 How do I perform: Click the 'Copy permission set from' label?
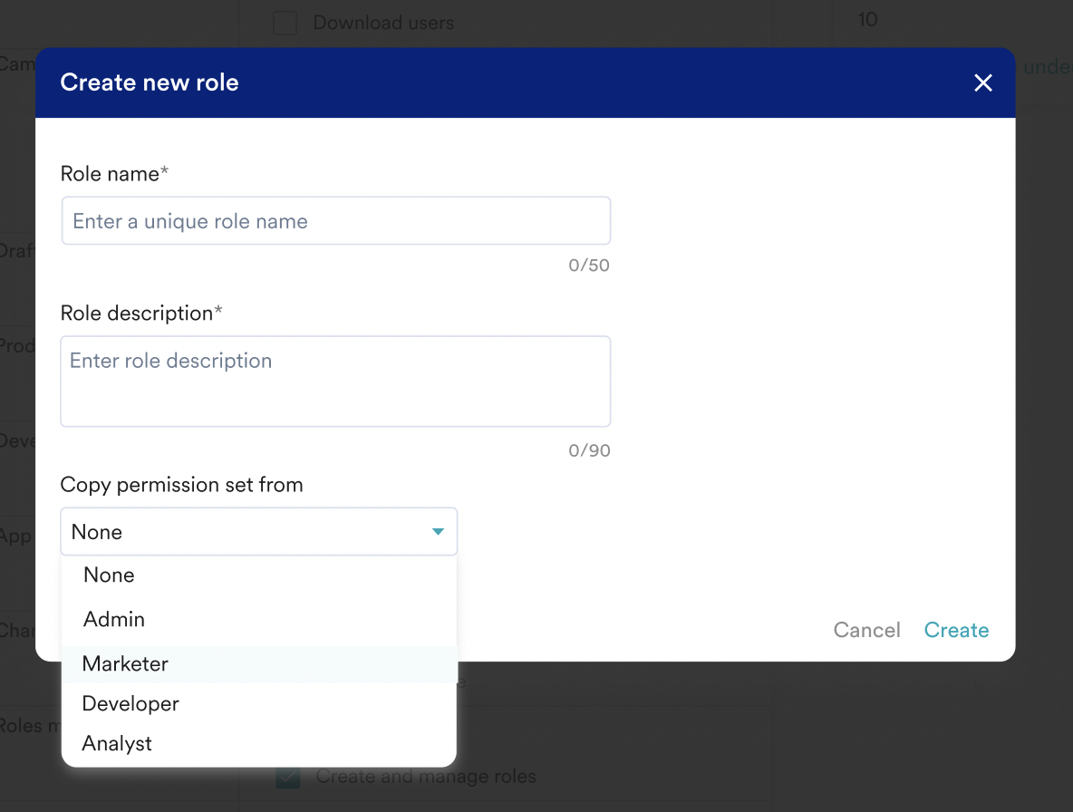point(181,485)
